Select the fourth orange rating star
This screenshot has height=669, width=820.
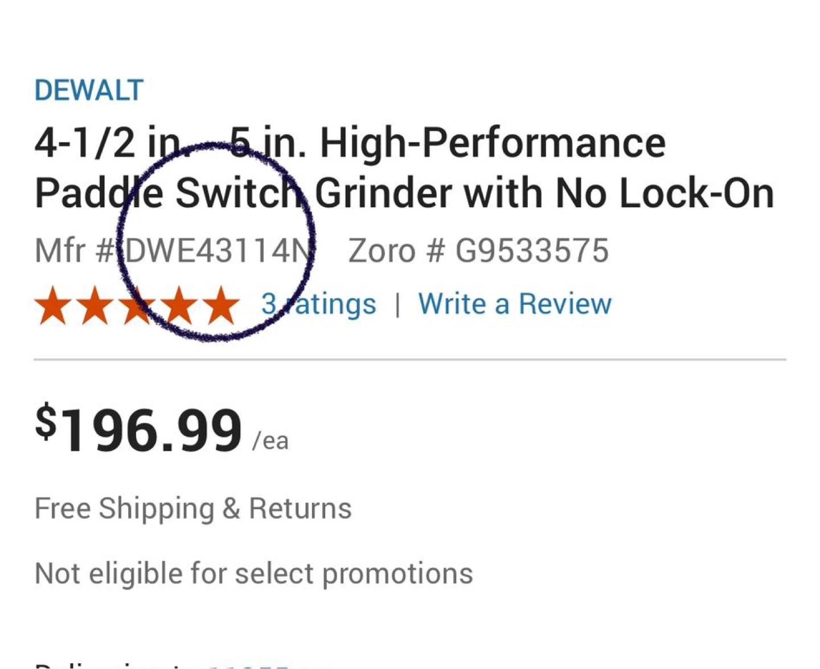[179, 305]
